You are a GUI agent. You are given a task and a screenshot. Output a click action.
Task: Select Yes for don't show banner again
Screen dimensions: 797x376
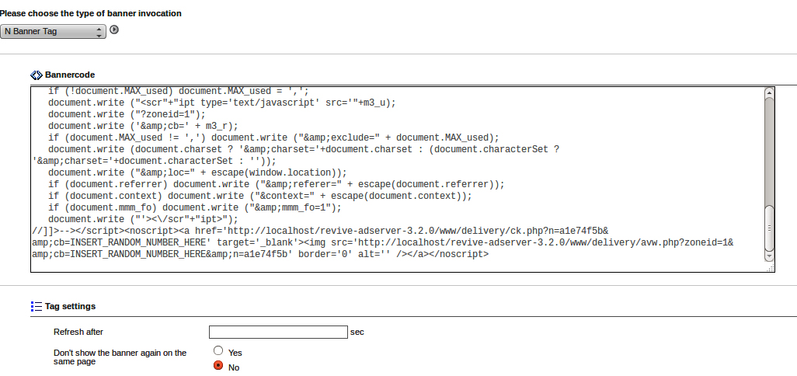[x=218, y=351]
